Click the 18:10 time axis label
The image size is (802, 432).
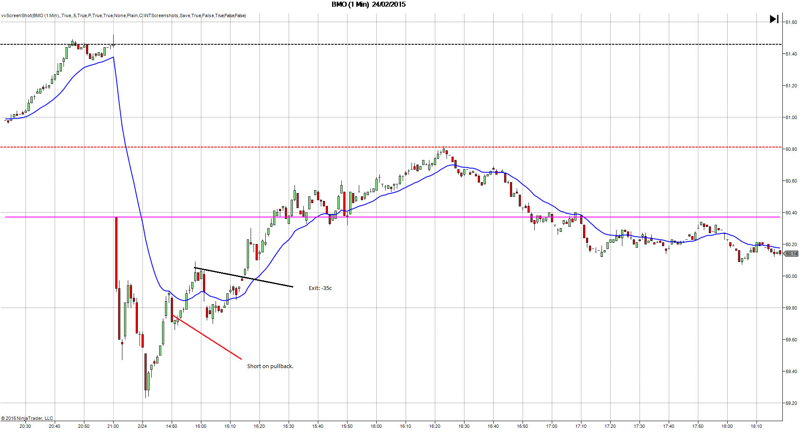pos(756,426)
